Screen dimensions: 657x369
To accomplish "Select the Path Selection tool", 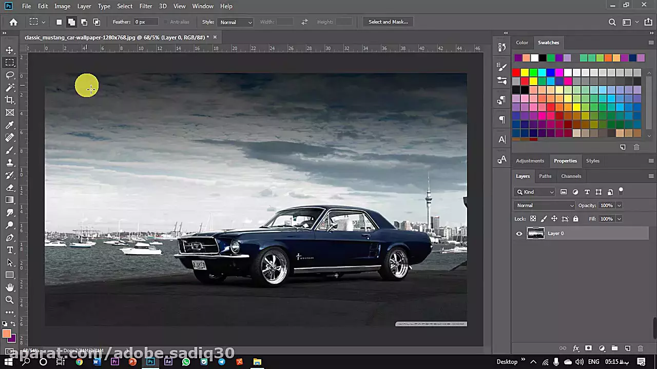I will point(10,262).
